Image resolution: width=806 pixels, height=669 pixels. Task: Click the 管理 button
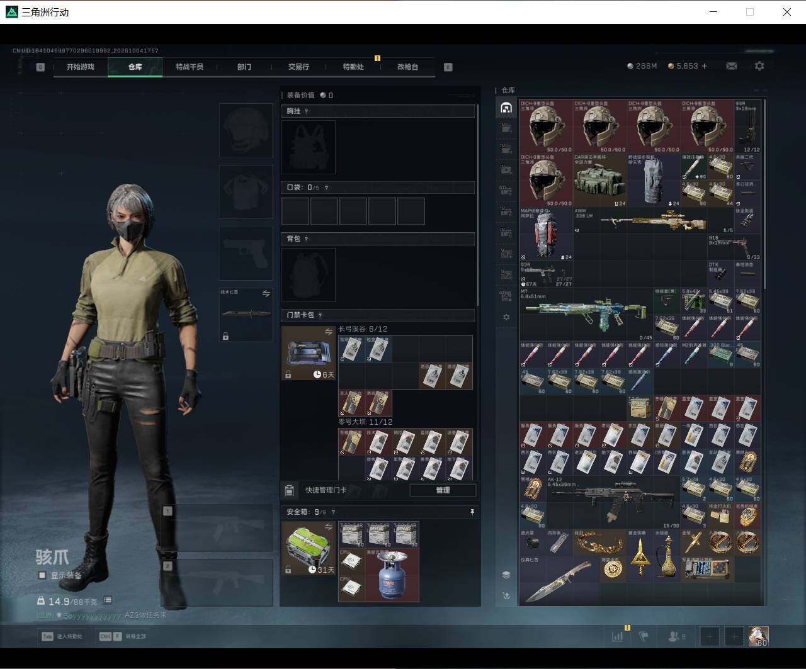443,490
